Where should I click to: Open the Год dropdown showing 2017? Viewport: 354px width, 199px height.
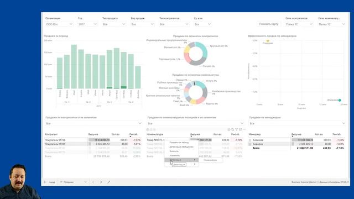[87, 24]
